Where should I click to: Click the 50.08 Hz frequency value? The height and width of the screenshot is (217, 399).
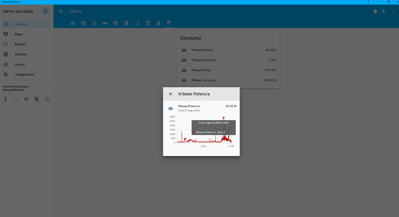(271, 80)
